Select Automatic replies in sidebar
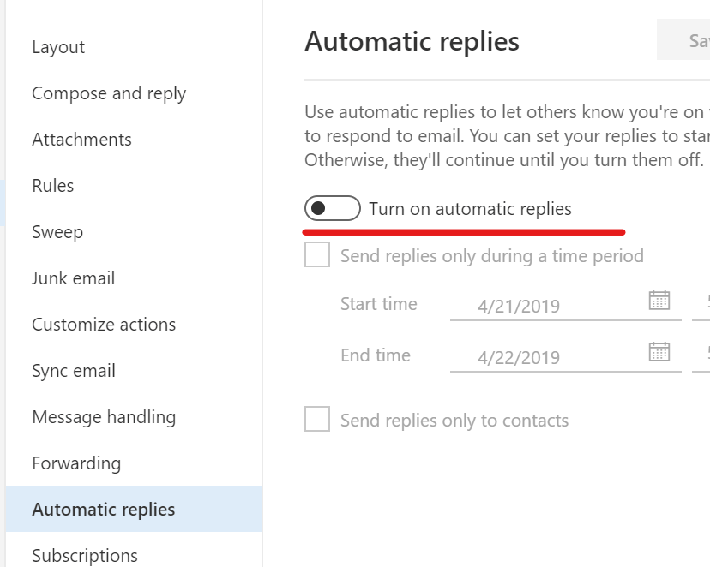The image size is (710, 567). [x=134, y=509]
